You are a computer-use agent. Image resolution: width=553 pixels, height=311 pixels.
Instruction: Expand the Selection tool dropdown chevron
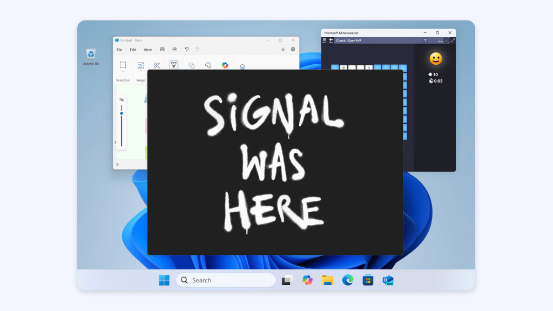pos(123,72)
